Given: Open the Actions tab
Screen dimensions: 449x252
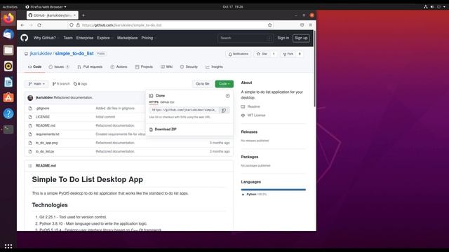Looking at the screenshot, I should pos(119,67).
